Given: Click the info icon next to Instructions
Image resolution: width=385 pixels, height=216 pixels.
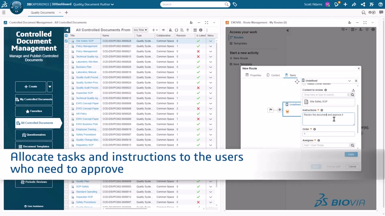Looking at the screenshot, I should pos(322,110).
